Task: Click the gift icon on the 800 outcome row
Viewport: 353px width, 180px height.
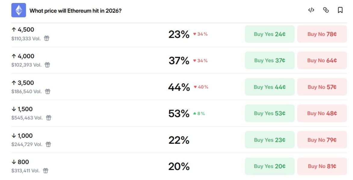Action: [x=46, y=171]
